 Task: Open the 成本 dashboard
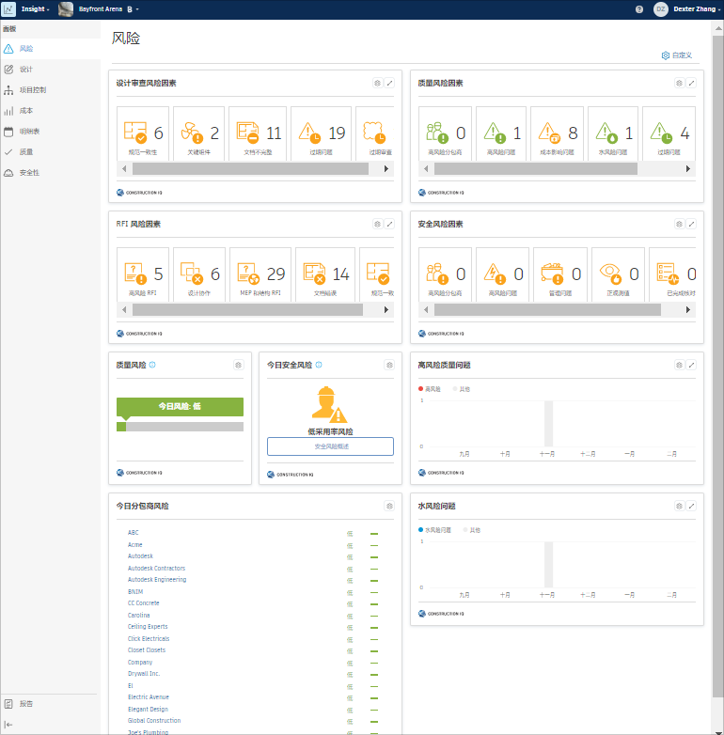(x=50, y=111)
